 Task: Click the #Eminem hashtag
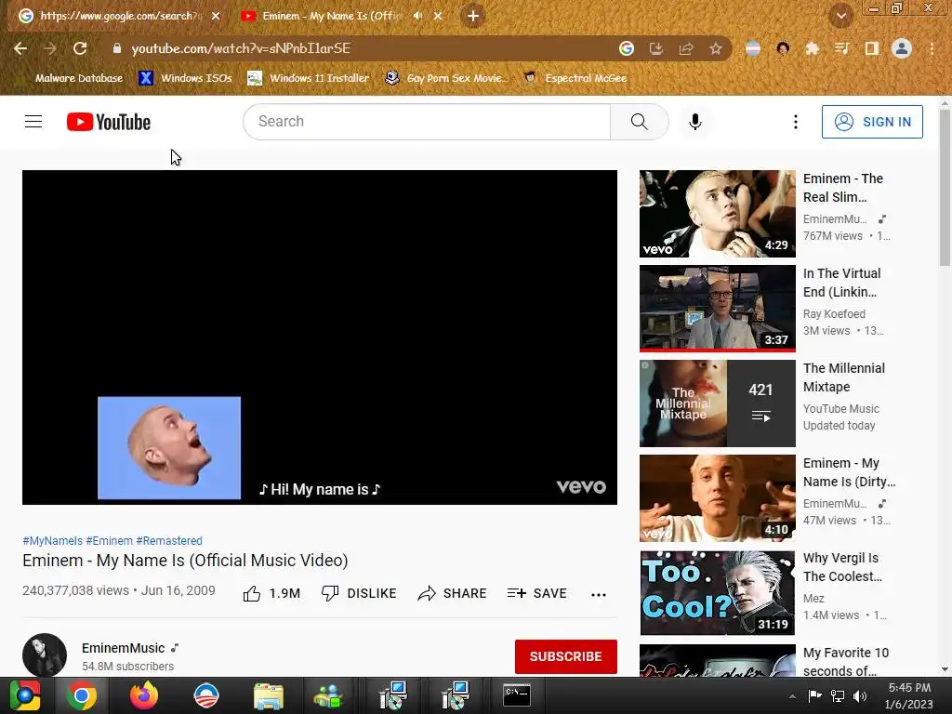(x=110, y=540)
